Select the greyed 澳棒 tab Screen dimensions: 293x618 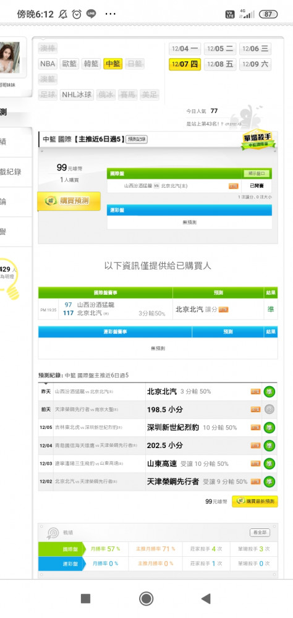pyautogui.click(x=48, y=48)
